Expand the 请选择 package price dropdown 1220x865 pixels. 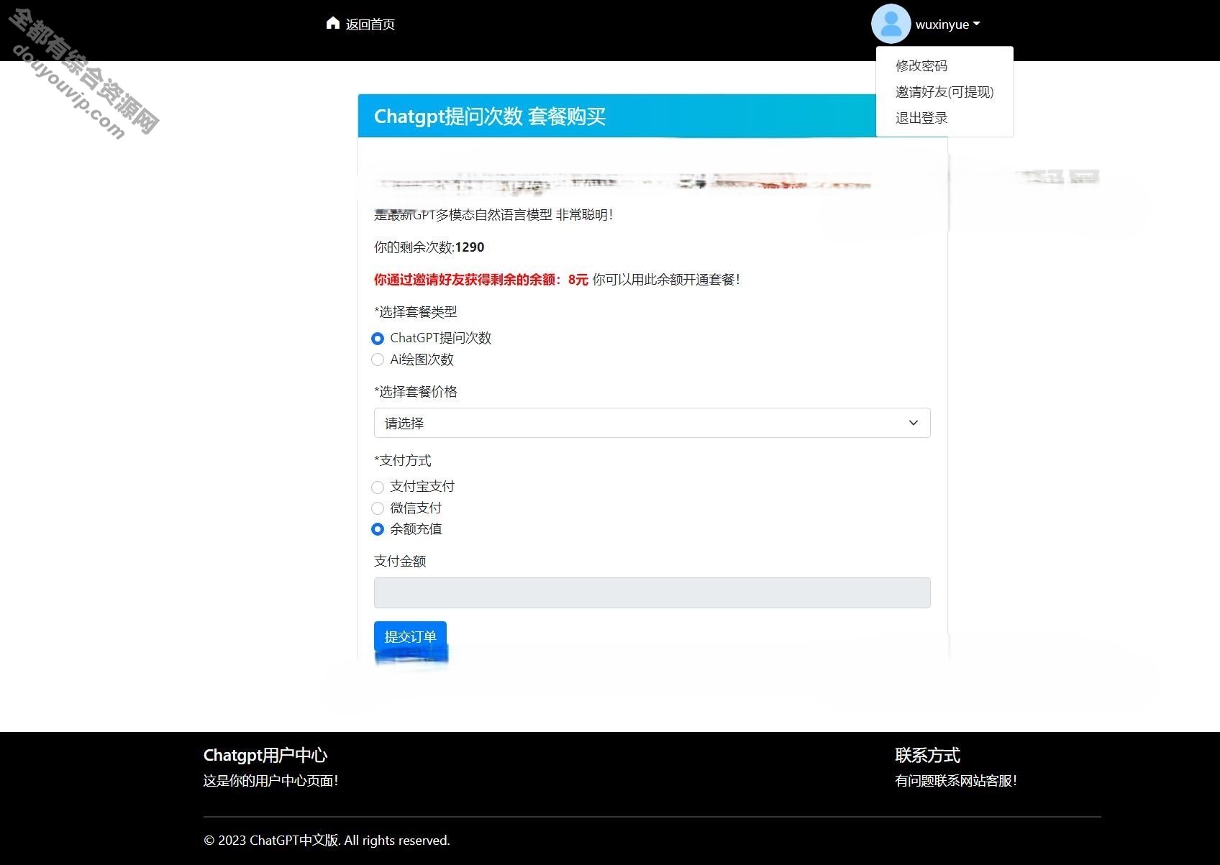tap(652, 423)
